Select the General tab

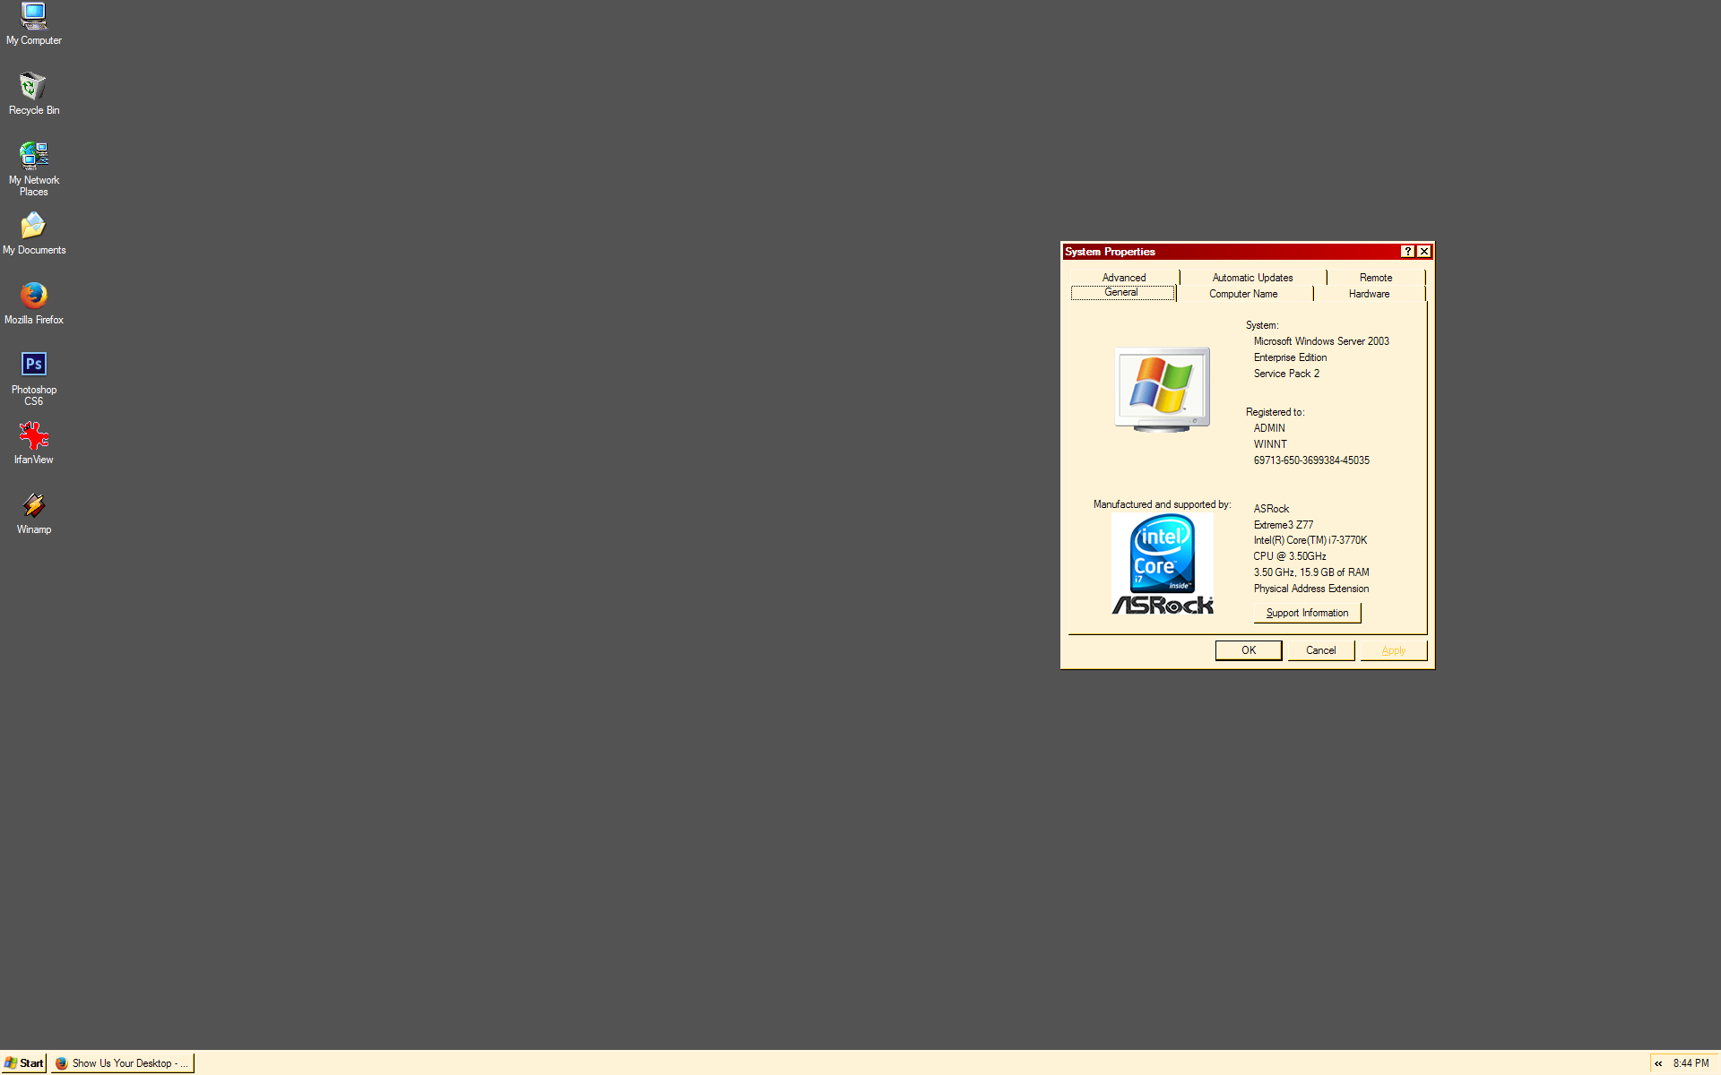(x=1121, y=293)
